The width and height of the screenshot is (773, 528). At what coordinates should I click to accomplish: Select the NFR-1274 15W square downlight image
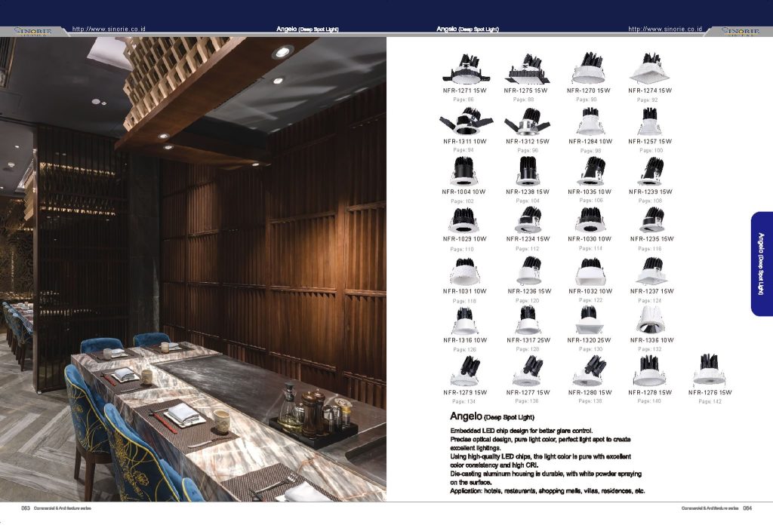point(650,69)
